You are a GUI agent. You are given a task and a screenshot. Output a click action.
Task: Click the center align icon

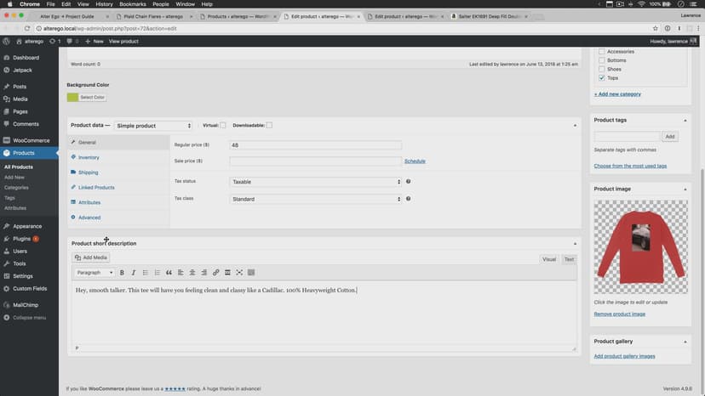192,273
